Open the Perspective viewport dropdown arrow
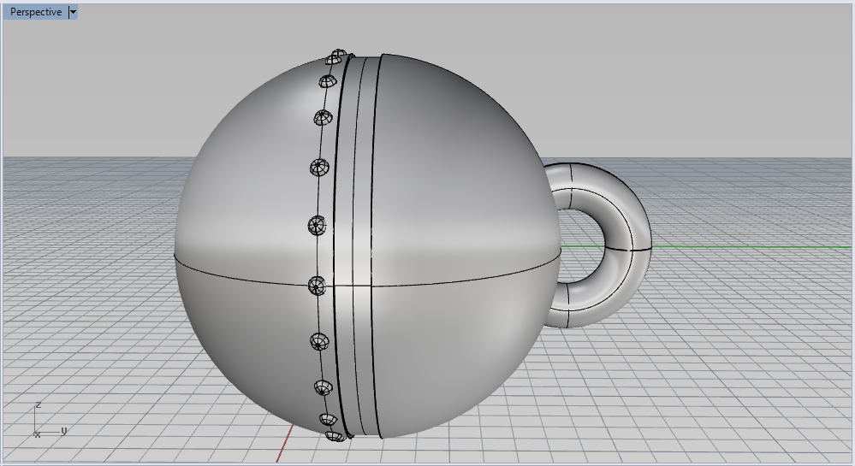Viewport: 855px width, 466px height. [x=73, y=12]
